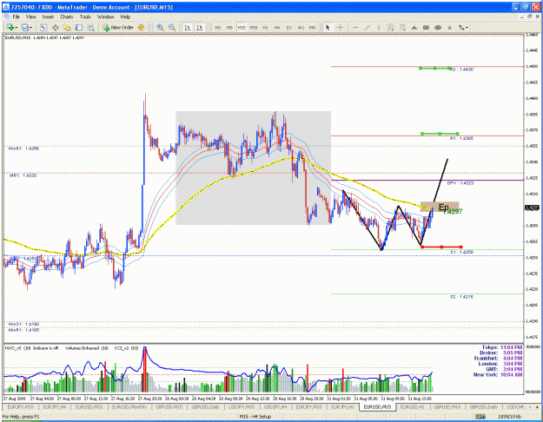Select the Text label tool
This screenshot has width=543, height=422.
pos(449,27)
